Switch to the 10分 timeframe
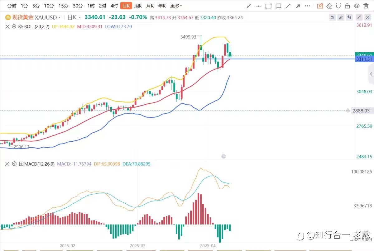374x251 pixels. pos(49,6)
